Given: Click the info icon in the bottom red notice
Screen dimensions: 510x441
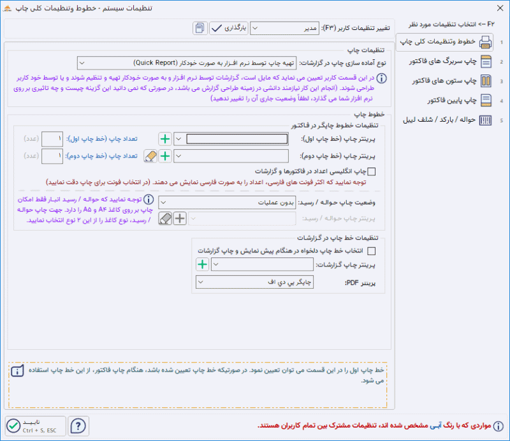Looking at the screenshot, I should pos(498,426).
